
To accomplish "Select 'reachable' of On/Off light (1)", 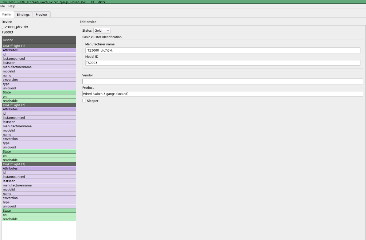I will coord(39,101).
